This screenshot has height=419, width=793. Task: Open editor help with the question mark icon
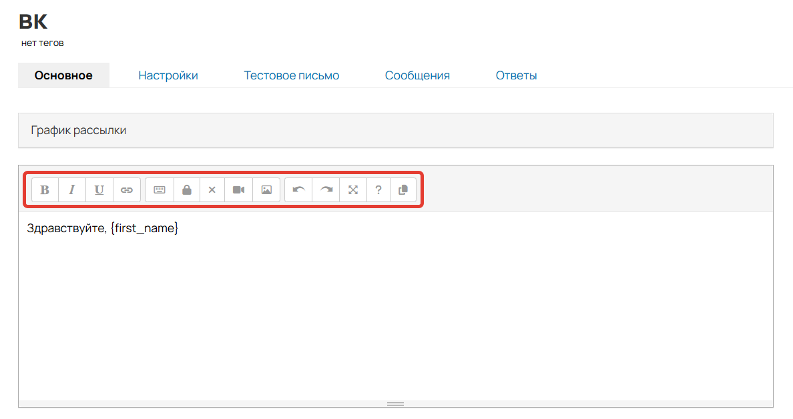click(x=378, y=190)
